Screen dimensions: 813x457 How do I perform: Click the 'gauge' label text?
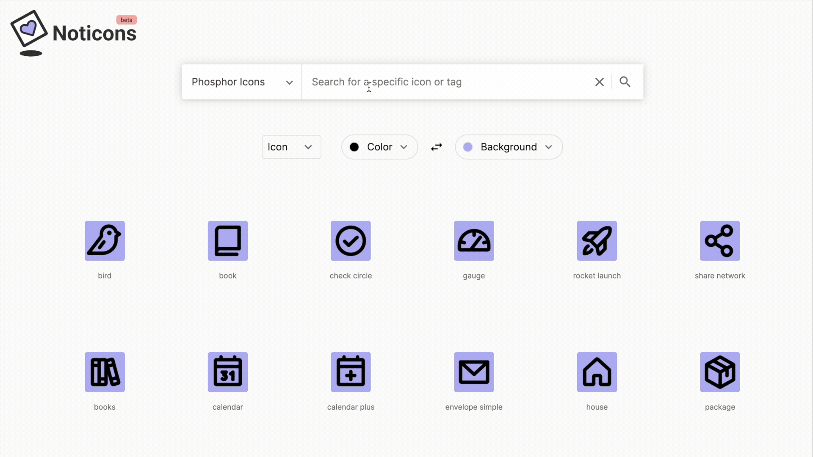click(474, 276)
